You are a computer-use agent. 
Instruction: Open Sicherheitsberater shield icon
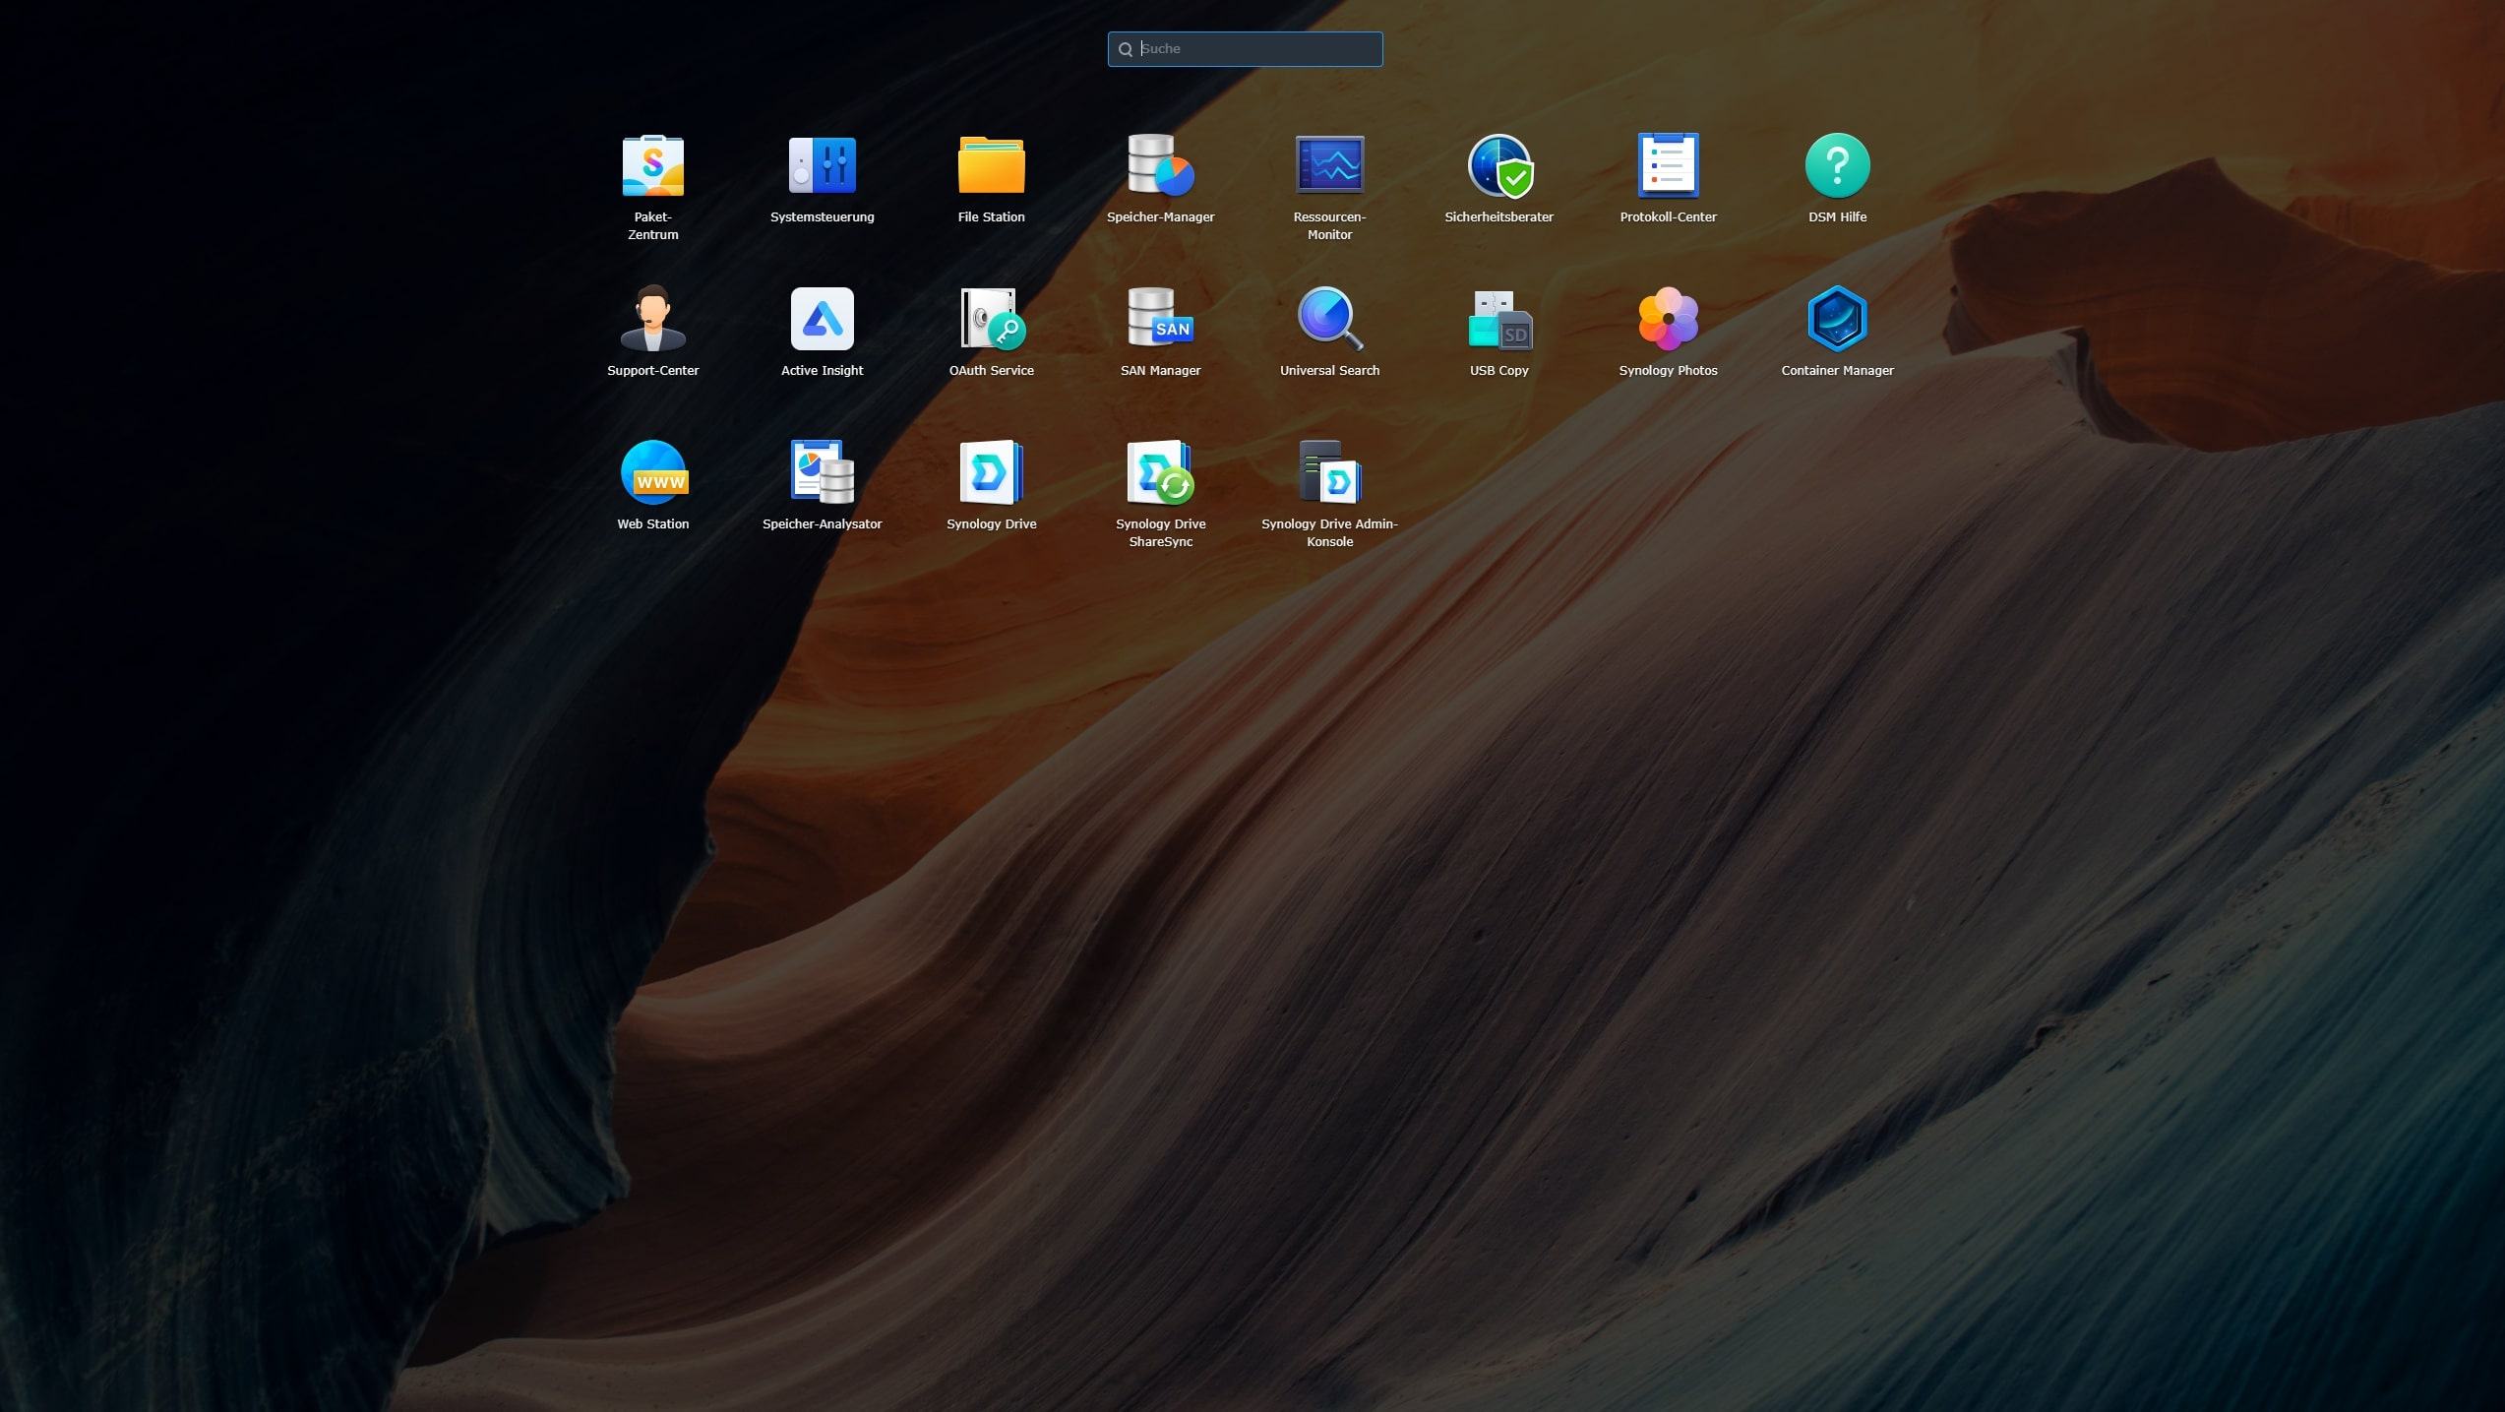point(1498,165)
